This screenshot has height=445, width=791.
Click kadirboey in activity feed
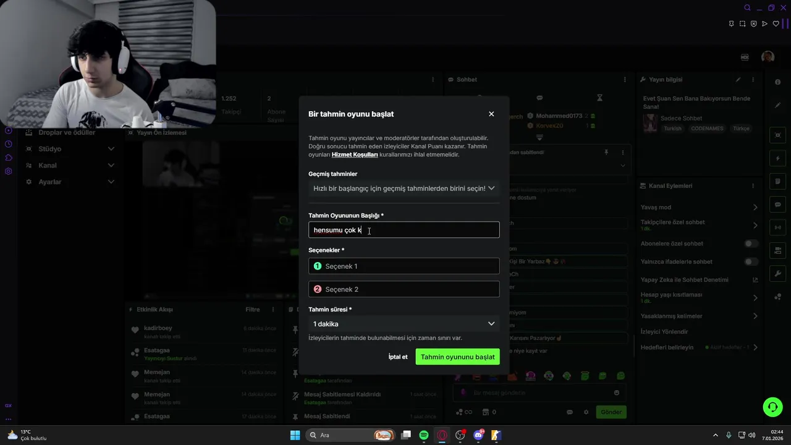pos(158,328)
